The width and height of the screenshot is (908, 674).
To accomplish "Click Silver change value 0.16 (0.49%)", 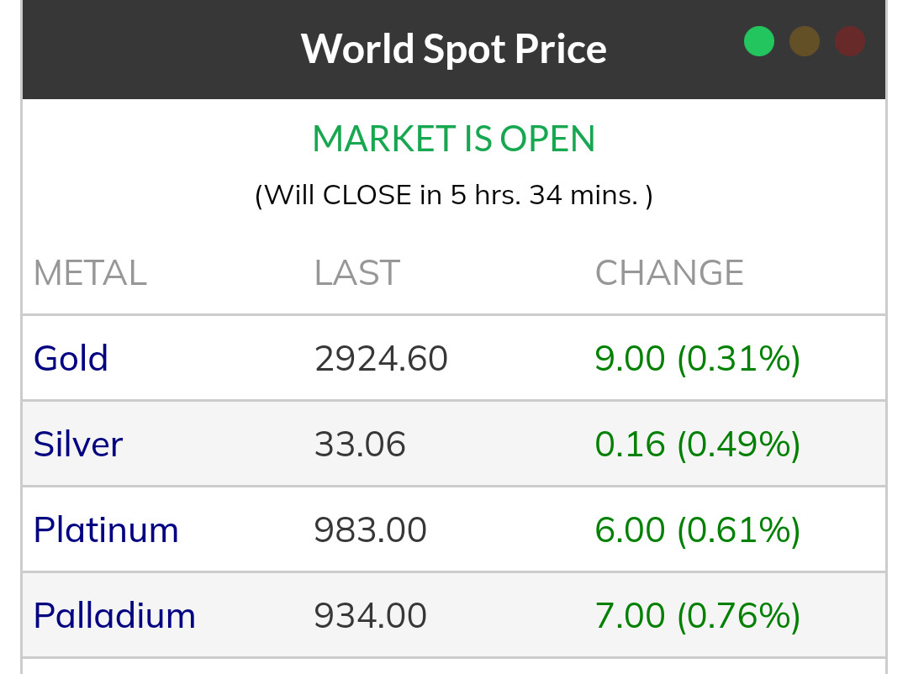I will [698, 445].
